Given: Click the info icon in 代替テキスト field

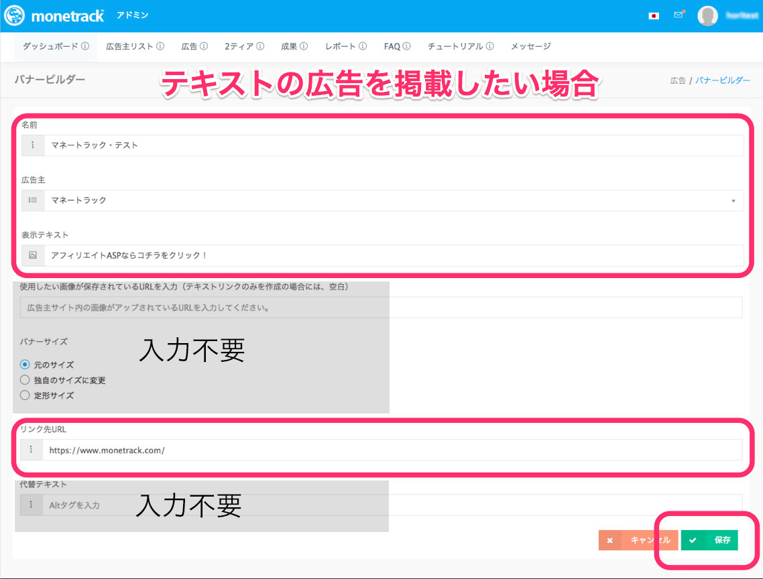Looking at the screenshot, I should click(x=31, y=505).
